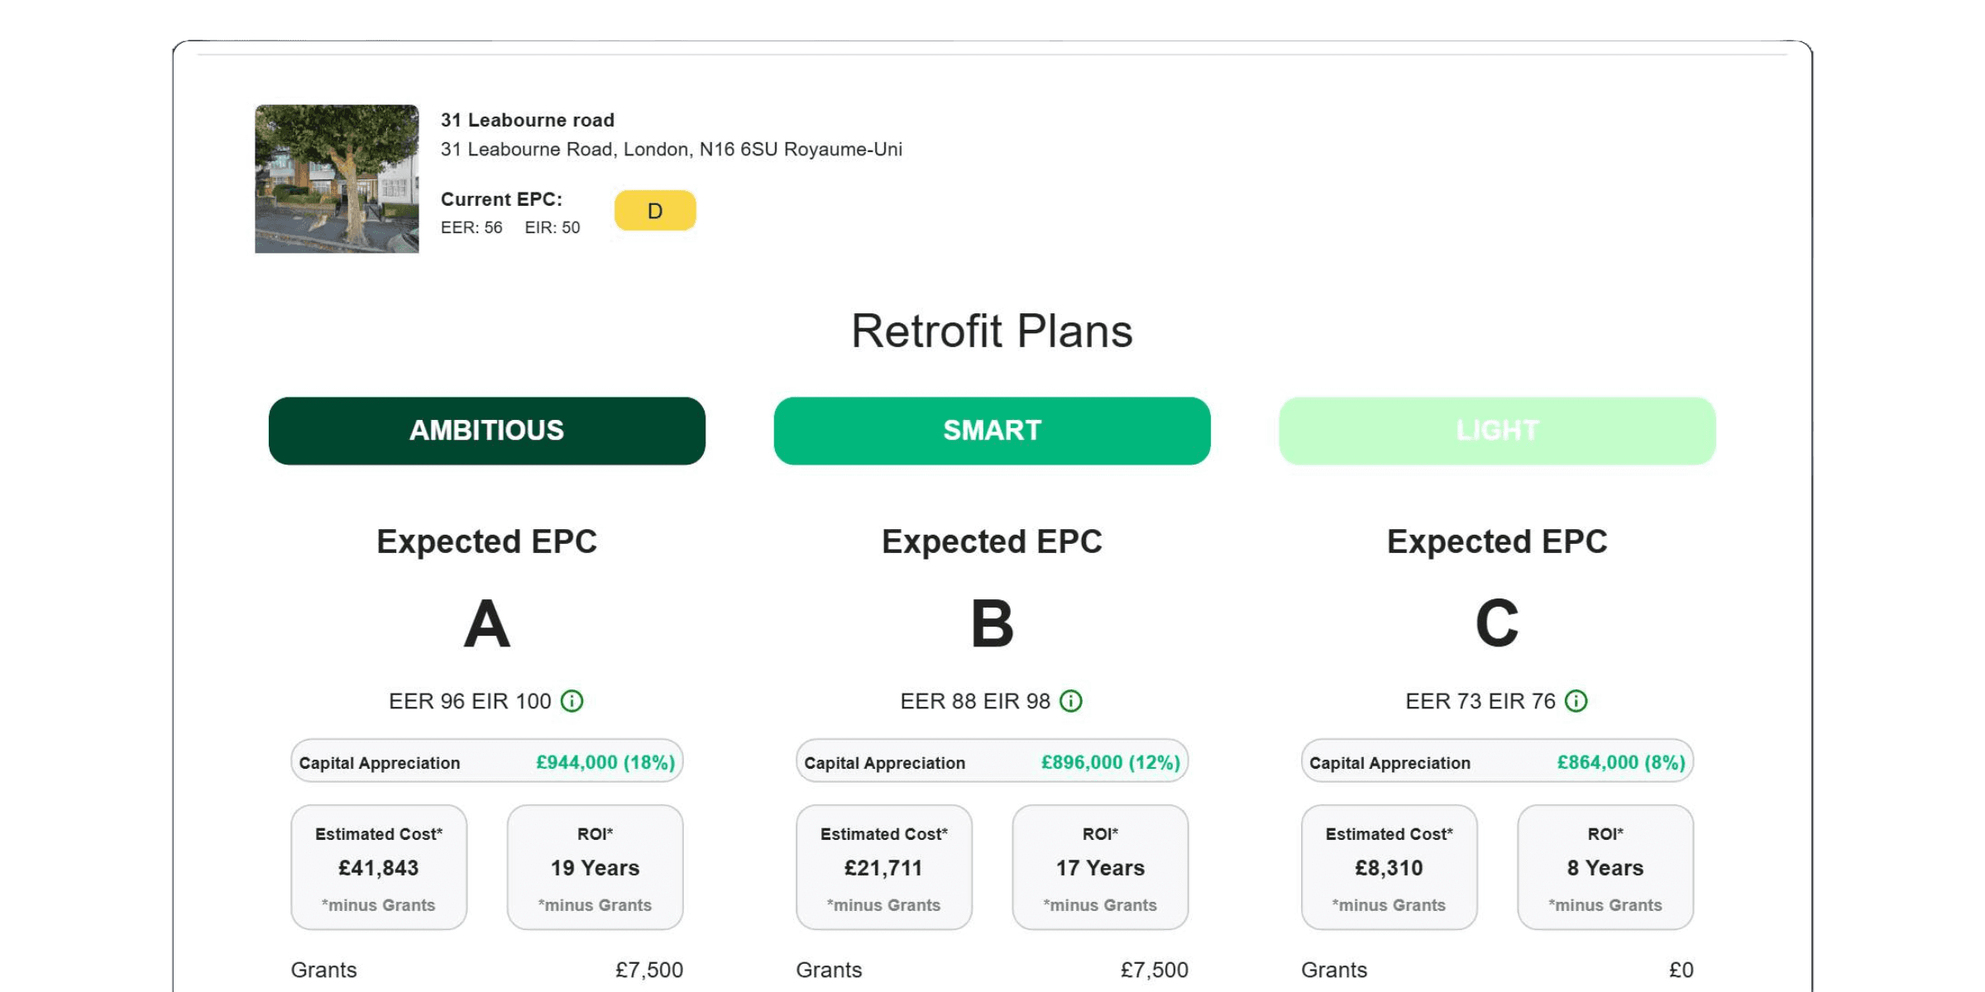Screen dimensions: 1985x992
Task: Open the £41,843 Estimated Cost card
Action: pyautogui.click(x=379, y=867)
